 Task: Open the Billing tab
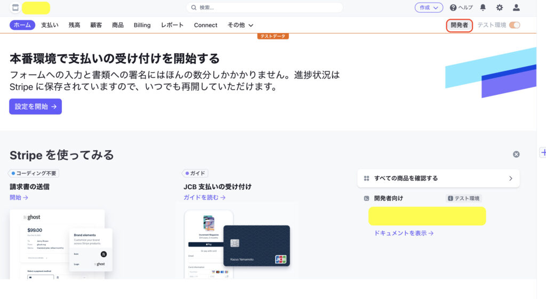click(x=142, y=25)
